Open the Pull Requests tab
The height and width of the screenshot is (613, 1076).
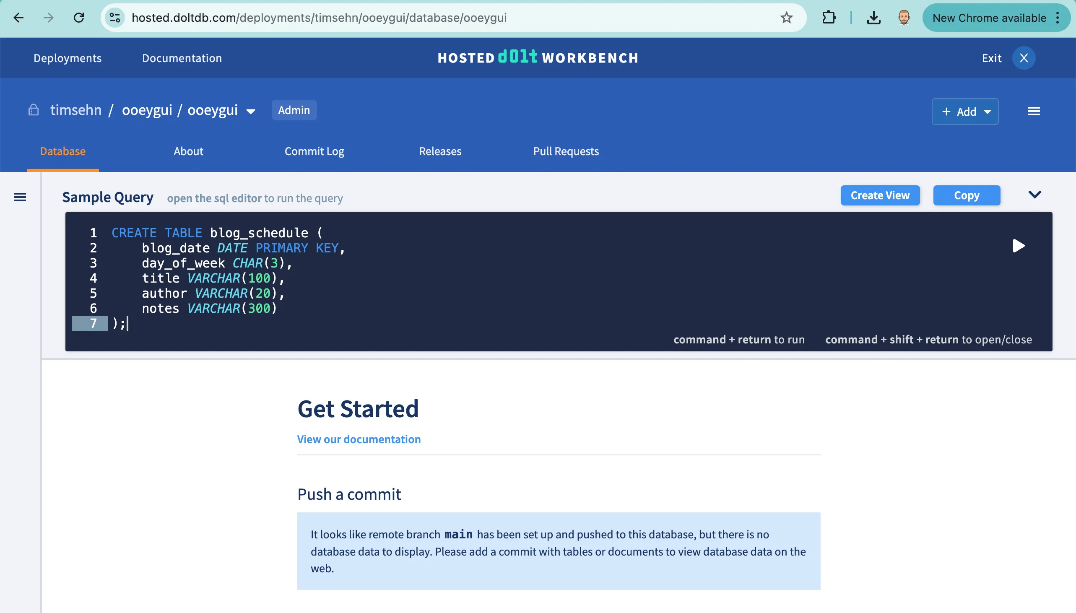pos(565,151)
